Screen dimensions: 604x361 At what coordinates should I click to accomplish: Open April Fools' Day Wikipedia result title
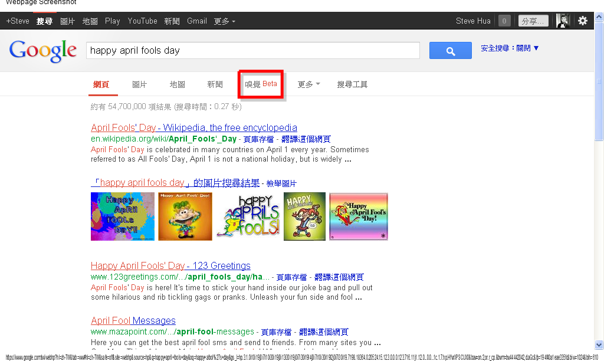[193, 127]
